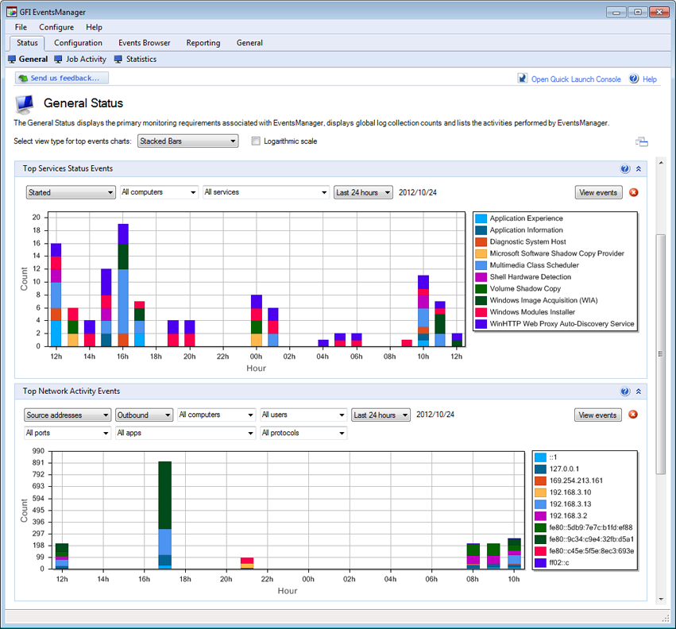Image resolution: width=676 pixels, height=629 pixels.
Task: Click the vertical scrollbar down arrow
Action: [x=661, y=600]
